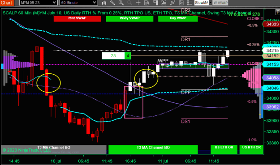Toggle the green T3 MA Channel BO button
The width and height of the screenshot is (280, 165).
click(153, 149)
